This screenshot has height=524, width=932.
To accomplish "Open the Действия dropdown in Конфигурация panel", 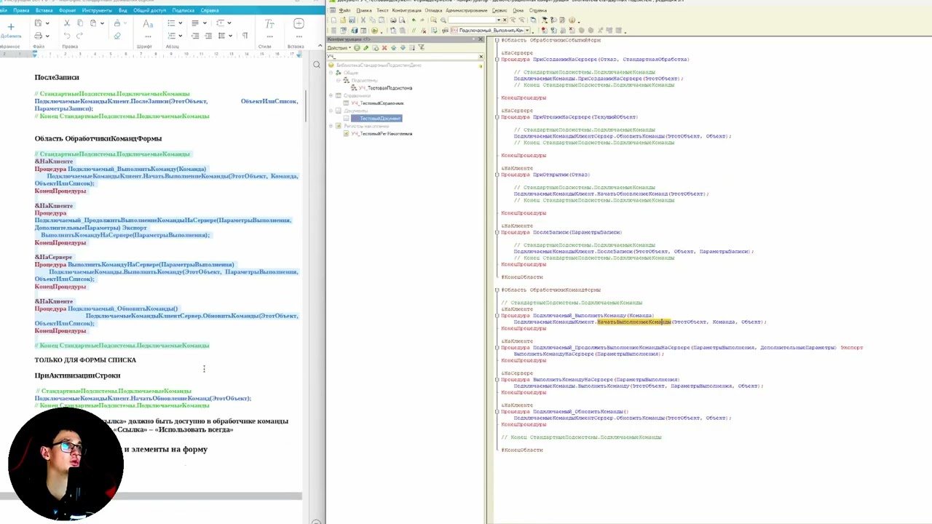I will click(339, 47).
